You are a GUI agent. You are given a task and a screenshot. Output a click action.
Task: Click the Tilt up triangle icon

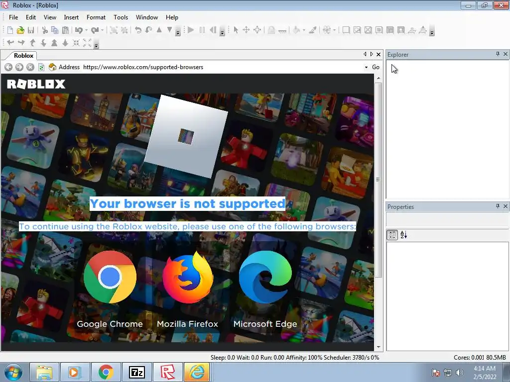tap(159, 30)
